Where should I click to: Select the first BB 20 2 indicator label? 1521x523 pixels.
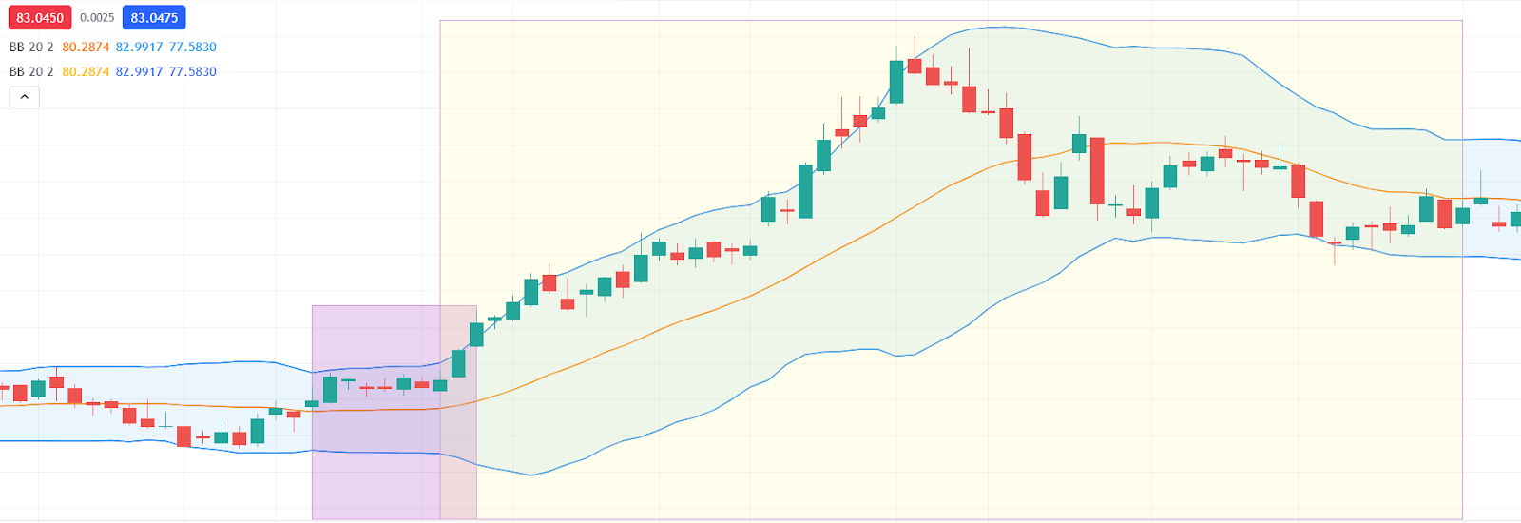pyautogui.click(x=31, y=47)
